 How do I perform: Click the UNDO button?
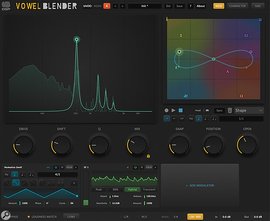[87, 6]
